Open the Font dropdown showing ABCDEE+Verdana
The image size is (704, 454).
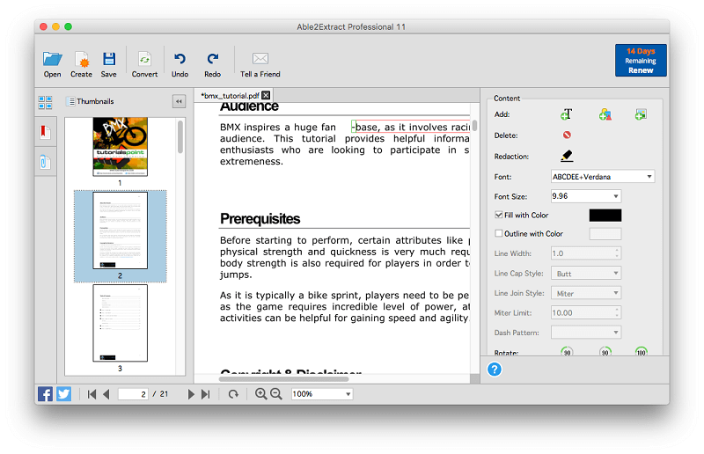click(x=603, y=177)
